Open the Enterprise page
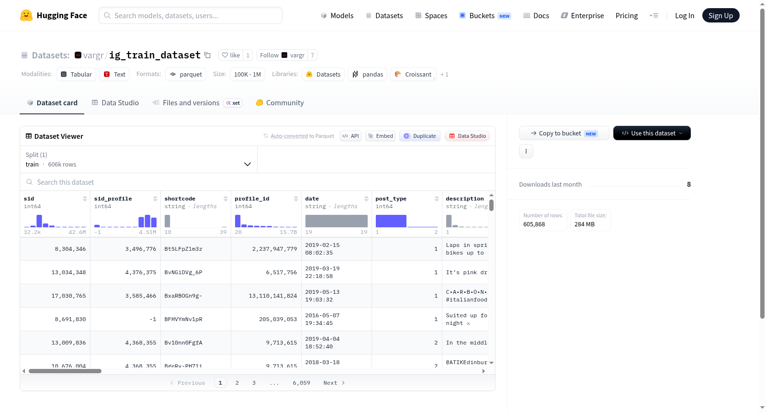This screenshot has height=412, width=766. (582, 15)
